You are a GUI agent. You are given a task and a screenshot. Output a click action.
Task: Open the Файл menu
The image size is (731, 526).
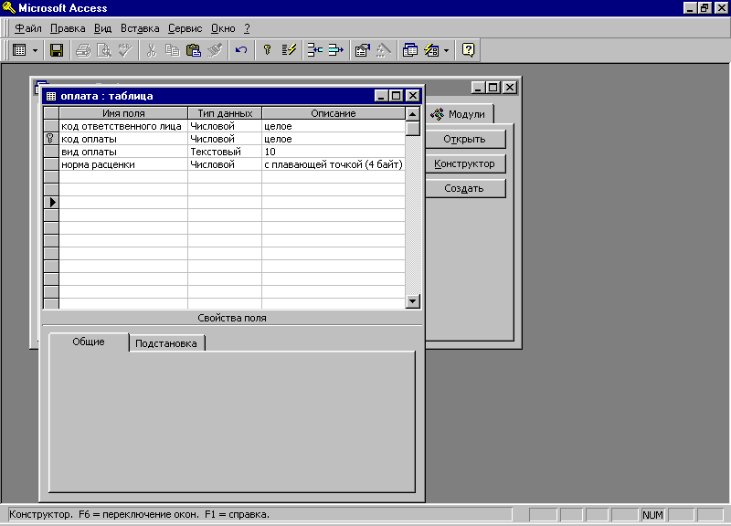point(28,28)
